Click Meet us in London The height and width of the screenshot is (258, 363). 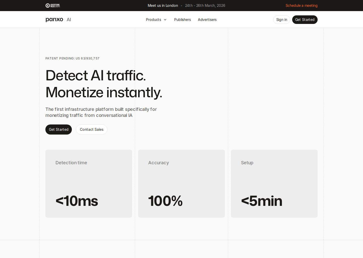pos(163,5)
